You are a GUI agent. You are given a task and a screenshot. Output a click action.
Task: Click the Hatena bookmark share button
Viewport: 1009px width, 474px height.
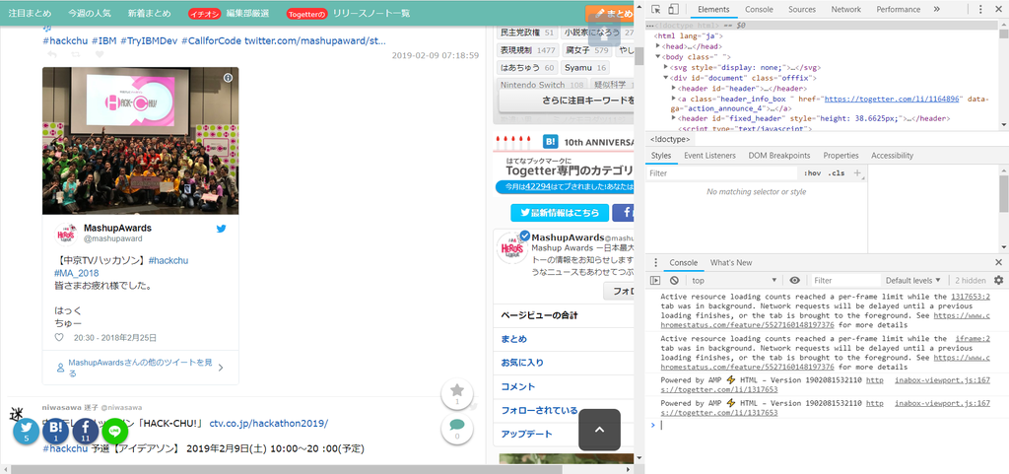tap(56, 431)
